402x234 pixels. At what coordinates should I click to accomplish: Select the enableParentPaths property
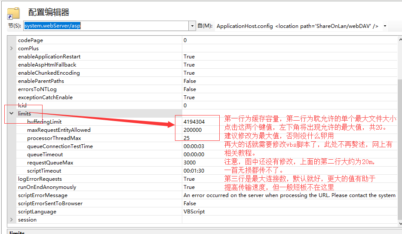[x=41, y=81]
